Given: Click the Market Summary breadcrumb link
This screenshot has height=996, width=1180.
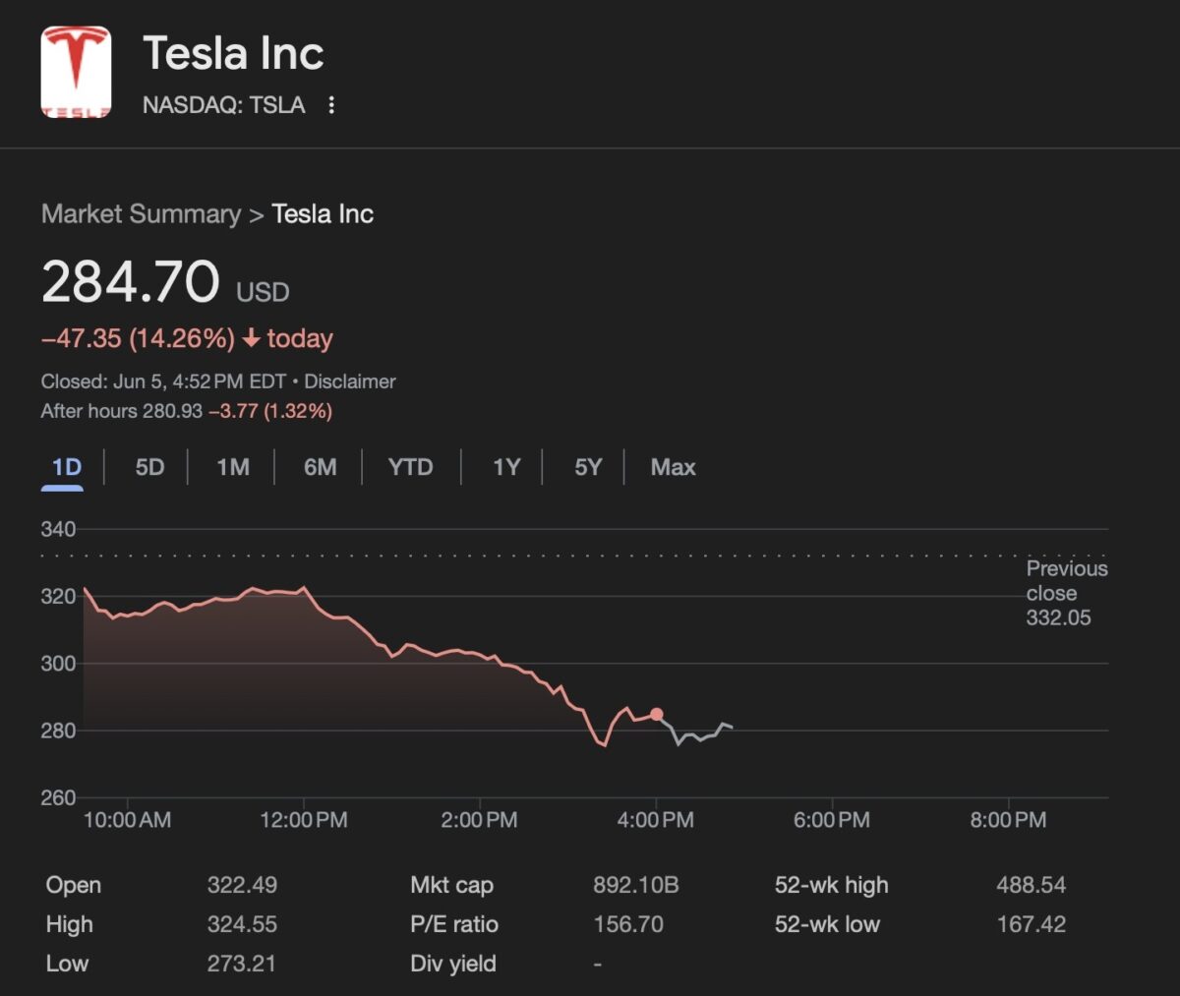Looking at the screenshot, I should pyautogui.click(x=141, y=213).
